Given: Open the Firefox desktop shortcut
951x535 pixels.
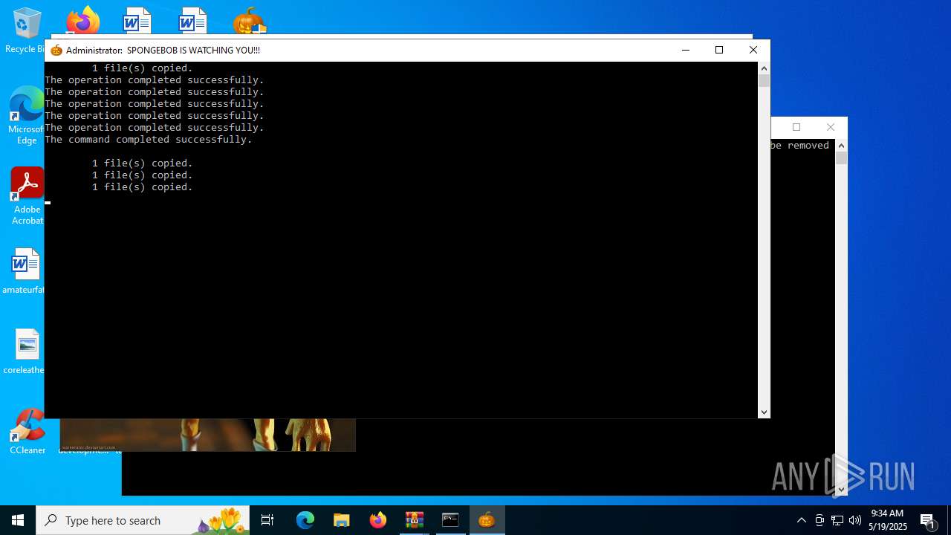Looking at the screenshot, I should [82, 19].
